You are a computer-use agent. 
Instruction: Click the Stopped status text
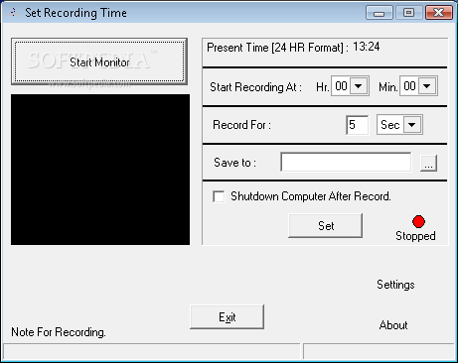tap(415, 236)
